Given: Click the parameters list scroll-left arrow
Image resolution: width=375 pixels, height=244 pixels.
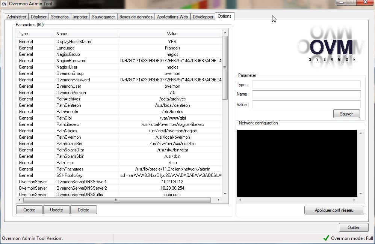Looking at the screenshot, I should [20, 200].
